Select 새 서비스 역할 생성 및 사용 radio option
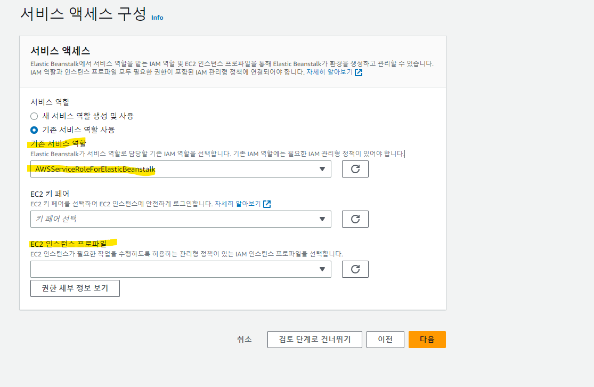 point(34,116)
